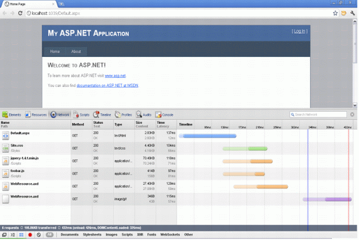Click the purple image/gif timeline bar

pos(327,200)
